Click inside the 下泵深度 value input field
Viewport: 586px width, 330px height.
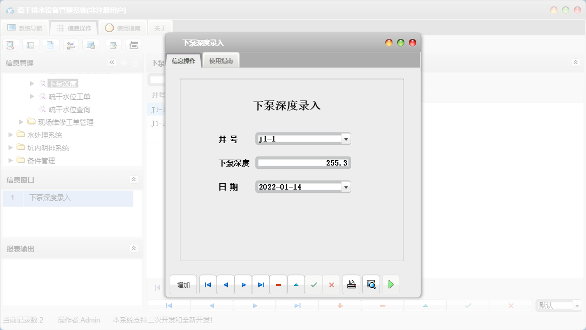303,162
